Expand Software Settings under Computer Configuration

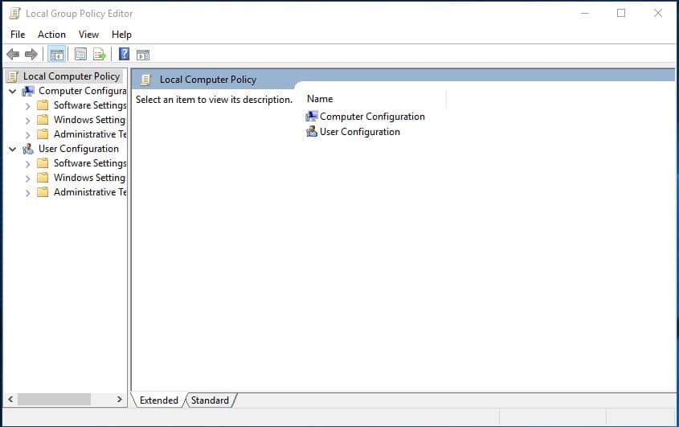[27, 106]
